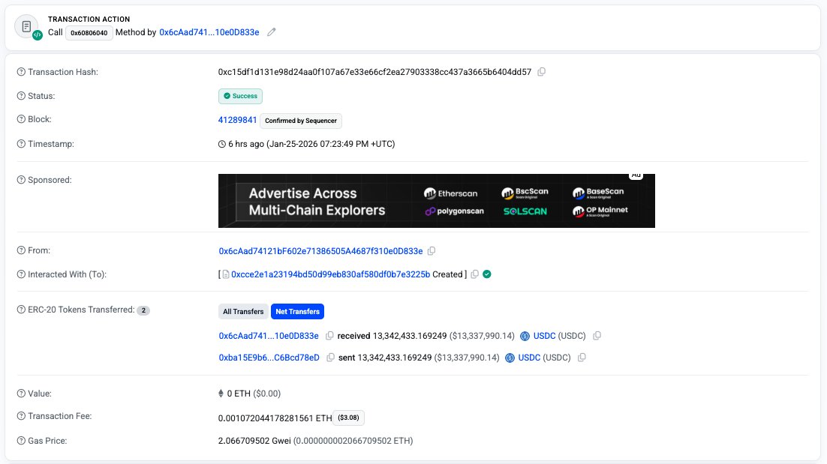Click the ($3.08) fee value expander

coord(347,418)
